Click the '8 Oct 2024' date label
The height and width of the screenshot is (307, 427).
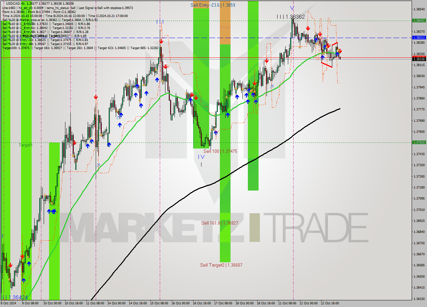coord(8,303)
